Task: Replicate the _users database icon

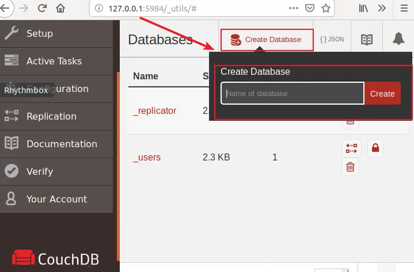Action: coord(351,148)
